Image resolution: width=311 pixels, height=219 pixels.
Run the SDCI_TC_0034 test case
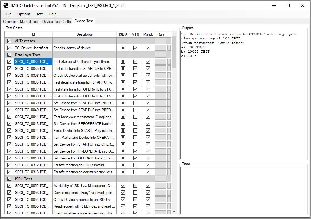160,62
